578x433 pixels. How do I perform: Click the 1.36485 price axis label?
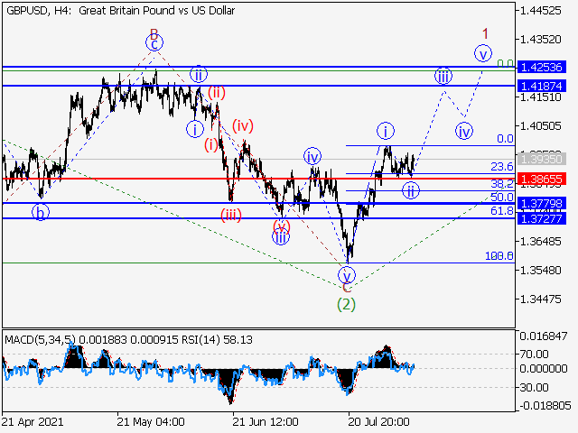click(540, 242)
